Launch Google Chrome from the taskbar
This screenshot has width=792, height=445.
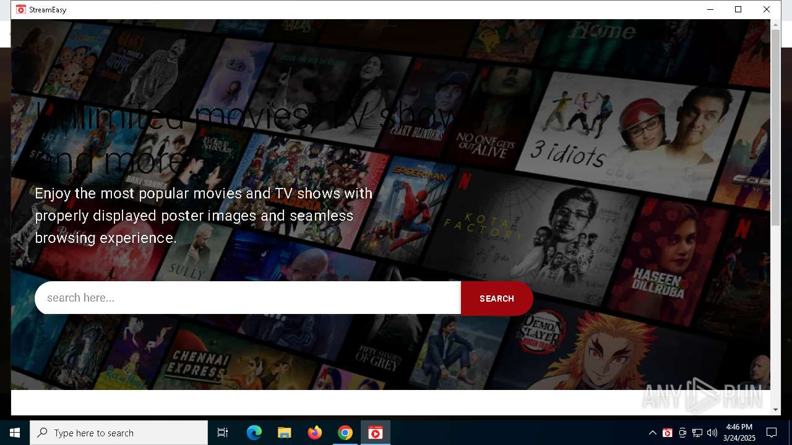tap(345, 433)
